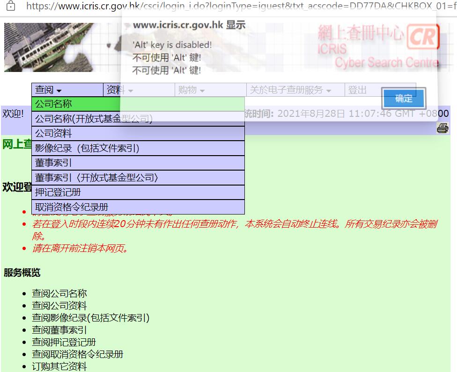Image resolution: width=457 pixels, height=372 pixels.
Task: Click the printer icon
Action: click(x=442, y=128)
